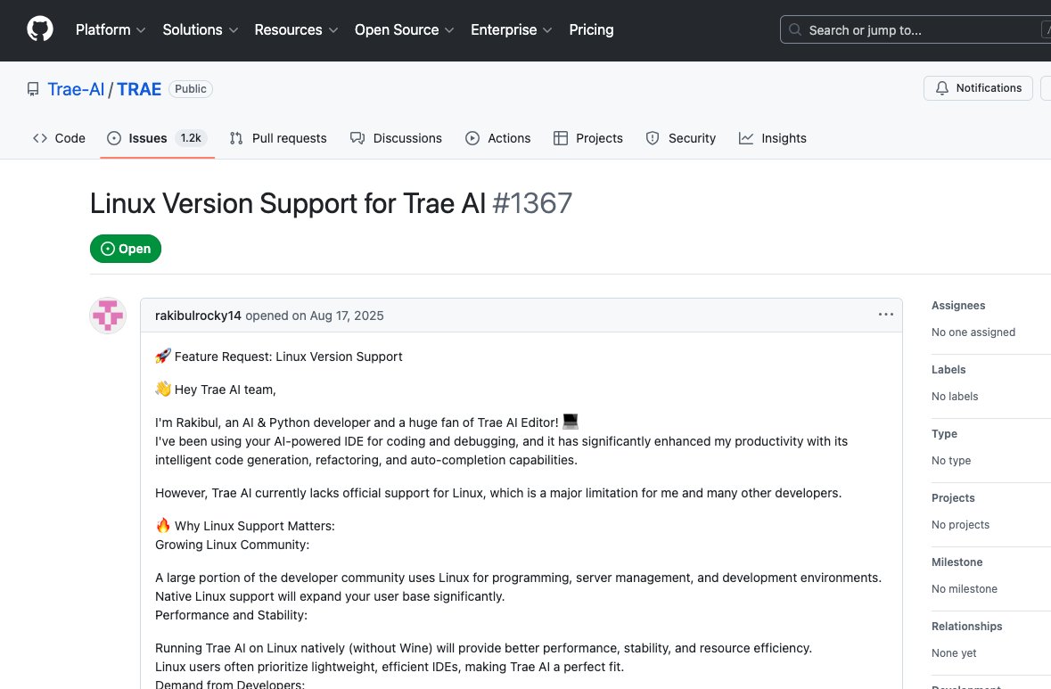Viewport: 1051px width, 689px height.
Task: Click the Relationships sidebar heading
Action: pyautogui.click(x=967, y=627)
